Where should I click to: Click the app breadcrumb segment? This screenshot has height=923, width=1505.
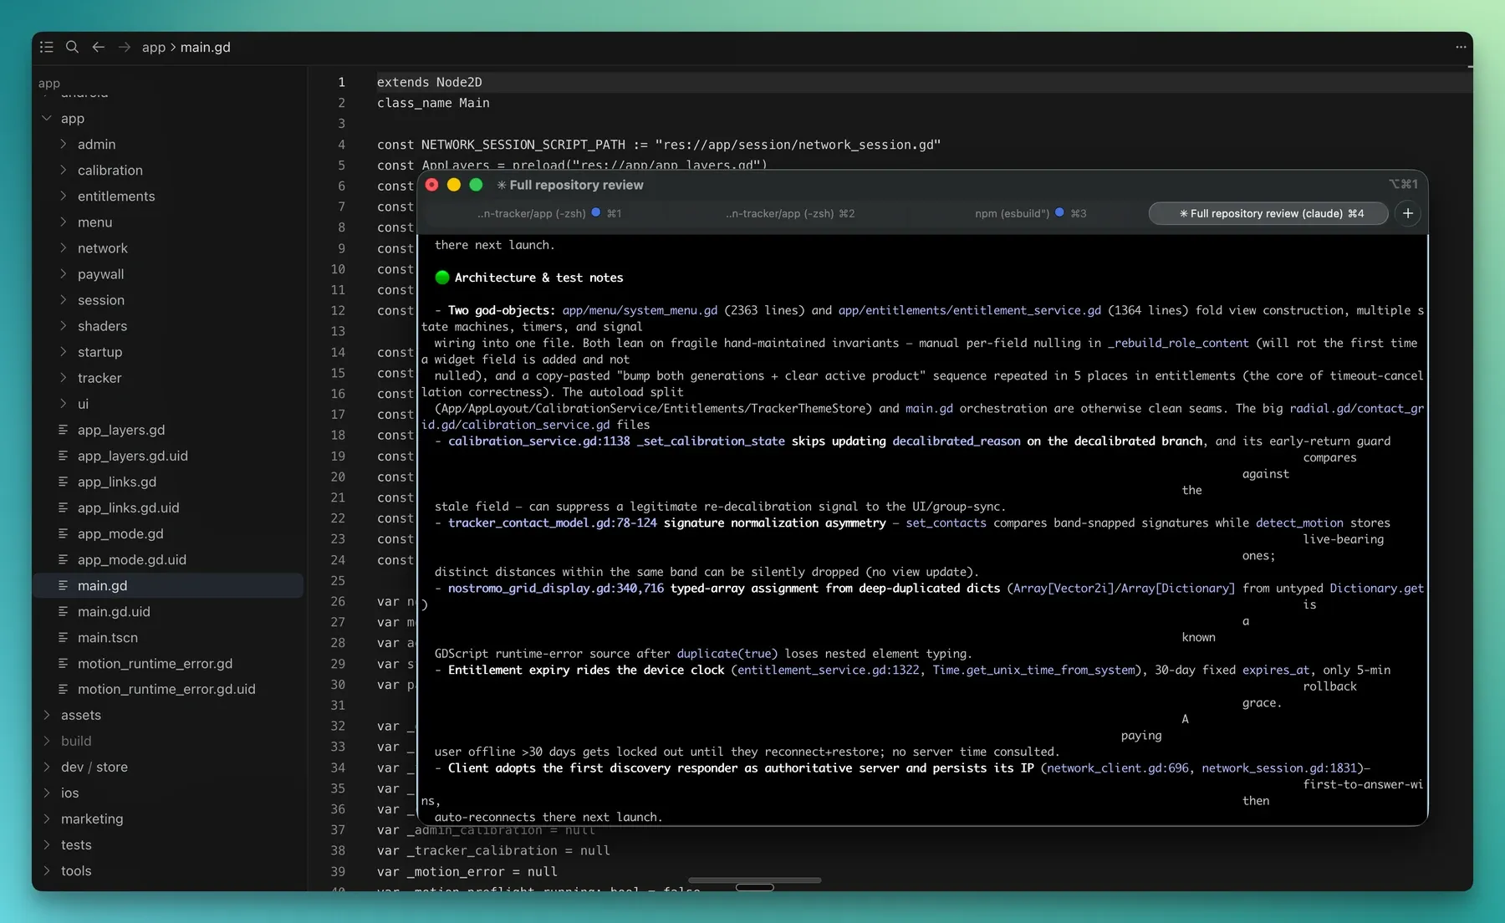(x=154, y=47)
